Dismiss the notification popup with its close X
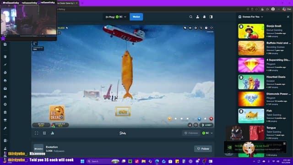This screenshot has height=165, width=293. pos(284,143)
